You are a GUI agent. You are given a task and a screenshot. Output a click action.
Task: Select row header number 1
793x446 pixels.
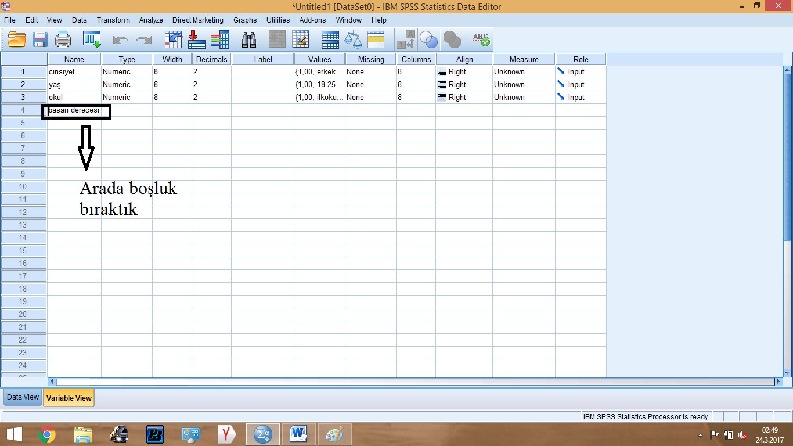point(24,72)
